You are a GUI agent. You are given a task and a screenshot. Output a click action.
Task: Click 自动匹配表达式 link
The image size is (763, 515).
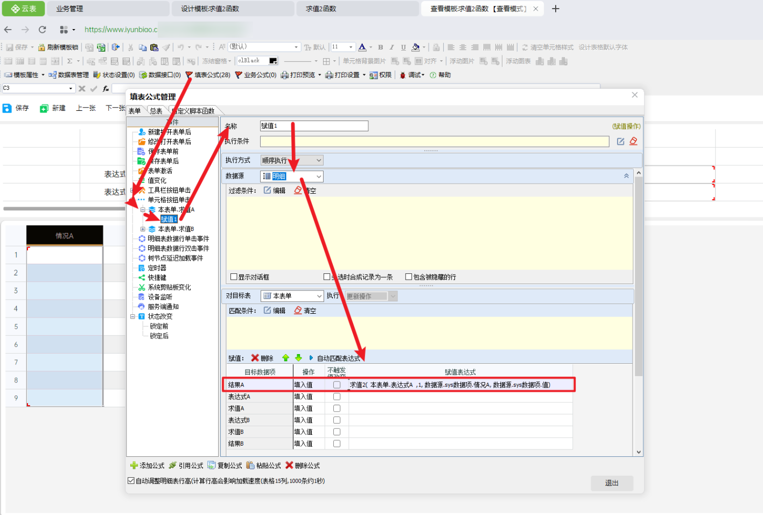pyautogui.click(x=338, y=358)
